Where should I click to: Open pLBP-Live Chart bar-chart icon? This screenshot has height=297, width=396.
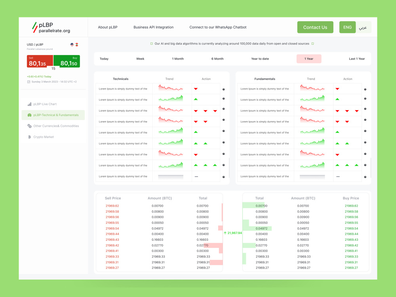coord(30,104)
